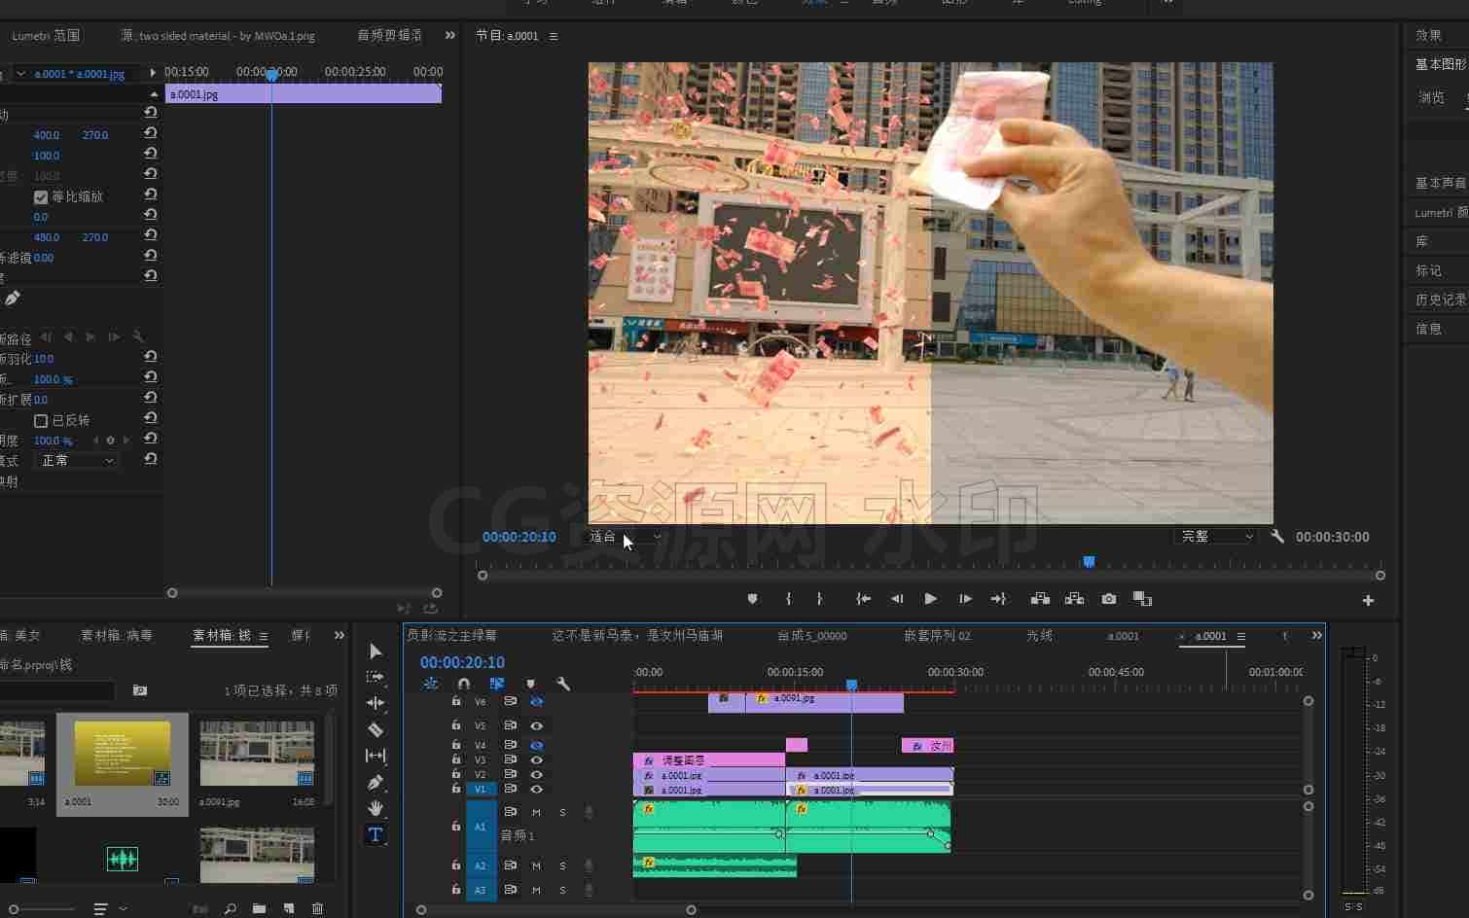
Task: Select the Selection arrow tool
Action: (376, 652)
